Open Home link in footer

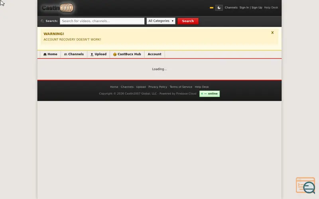tap(114, 87)
